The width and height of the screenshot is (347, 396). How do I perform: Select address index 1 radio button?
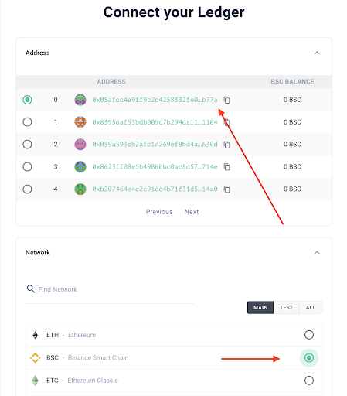pyautogui.click(x=27, y=122)
